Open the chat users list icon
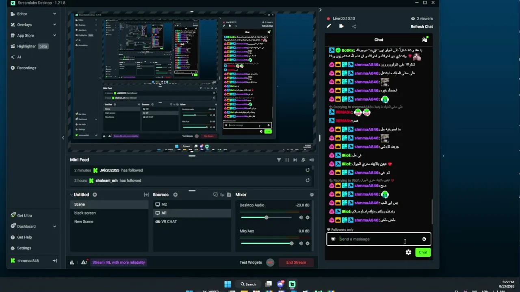This screenshot has height=292, width=520. [425, 40]
